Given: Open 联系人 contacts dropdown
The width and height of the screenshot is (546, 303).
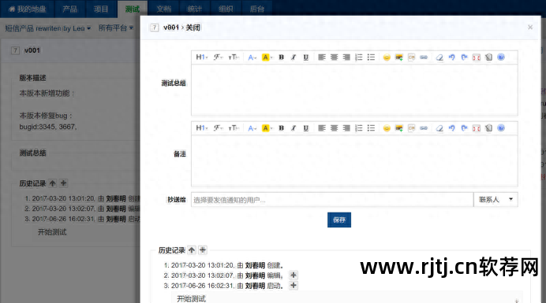Looking at the screenshot, I should (496, 199).
